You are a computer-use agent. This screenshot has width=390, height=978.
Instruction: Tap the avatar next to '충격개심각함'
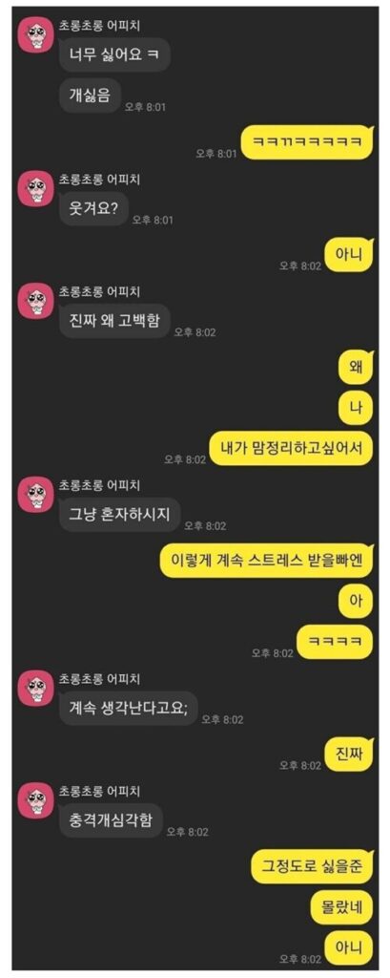click(35, 802)
